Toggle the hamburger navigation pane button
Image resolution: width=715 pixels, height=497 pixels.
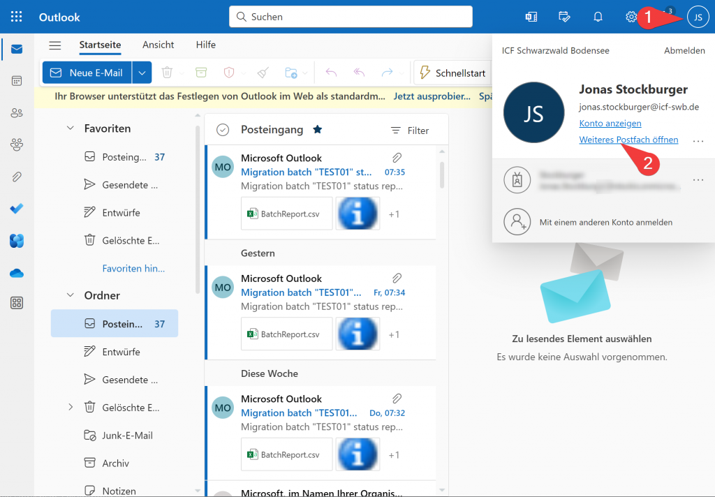pos(55,45)
